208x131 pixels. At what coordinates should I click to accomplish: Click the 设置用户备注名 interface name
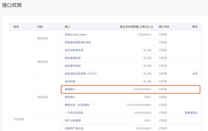tap(74, 128)
